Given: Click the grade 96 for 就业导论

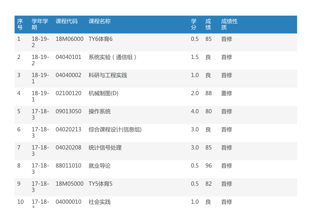Looking at the screenshot, I should pos(209,166).
